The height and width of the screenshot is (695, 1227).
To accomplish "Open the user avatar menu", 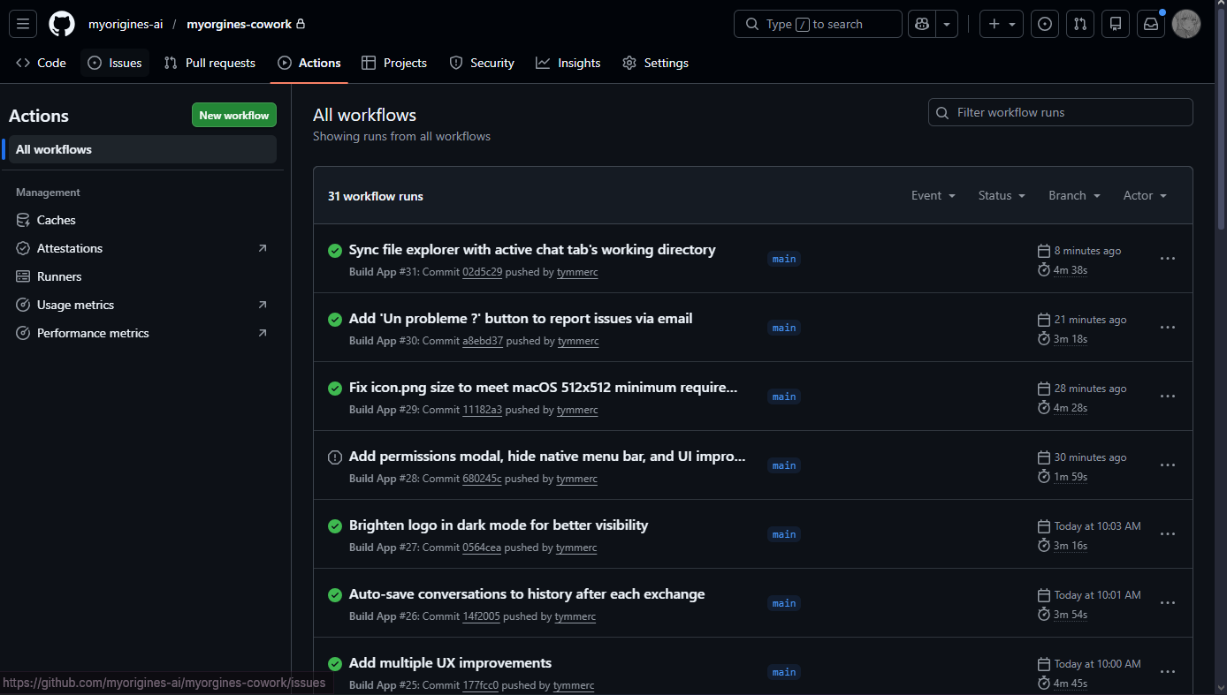I will [1186, 24].
